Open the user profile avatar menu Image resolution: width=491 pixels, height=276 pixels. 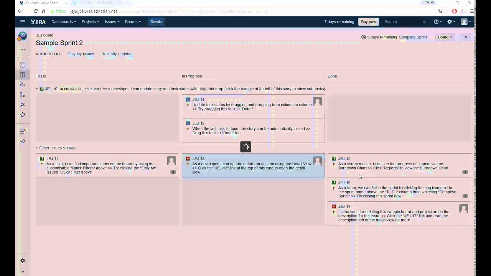pyautogui.click(x=466, y=22)
